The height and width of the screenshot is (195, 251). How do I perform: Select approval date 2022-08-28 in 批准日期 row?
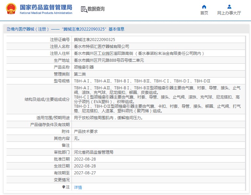point(85,159)
